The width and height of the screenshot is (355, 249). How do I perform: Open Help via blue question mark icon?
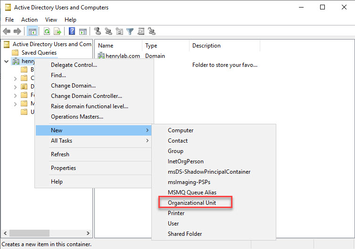pyautogui.click(x=72, y=32)
